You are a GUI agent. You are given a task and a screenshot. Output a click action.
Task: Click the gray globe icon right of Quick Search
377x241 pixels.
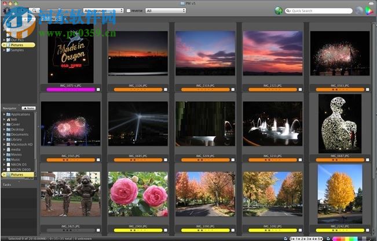pos(358,10)
